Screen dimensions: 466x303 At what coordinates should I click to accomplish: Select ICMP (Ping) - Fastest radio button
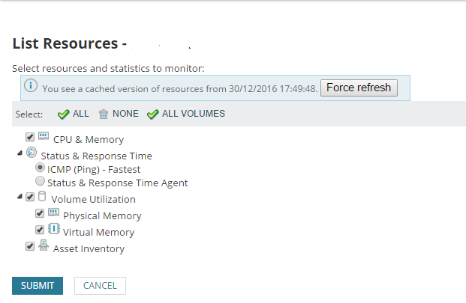point(41,168)
